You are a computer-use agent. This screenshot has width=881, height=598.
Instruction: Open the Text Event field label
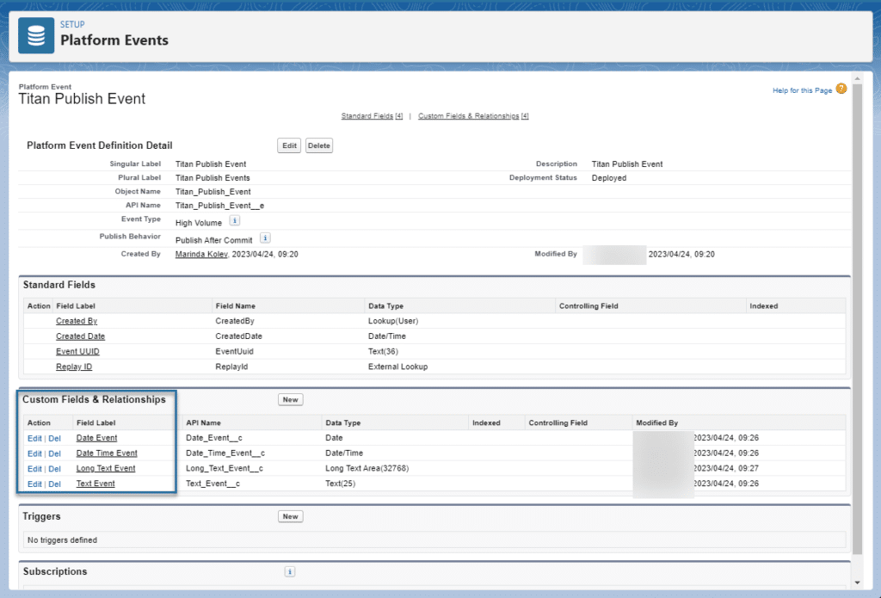(x=95, y=484)
